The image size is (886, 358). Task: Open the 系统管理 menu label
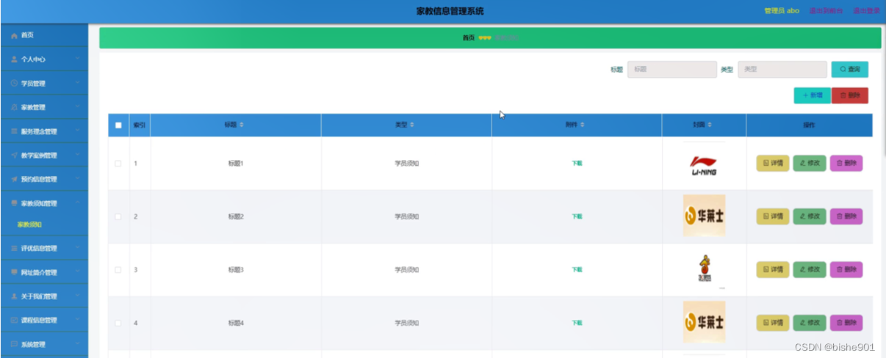point(33,344)
